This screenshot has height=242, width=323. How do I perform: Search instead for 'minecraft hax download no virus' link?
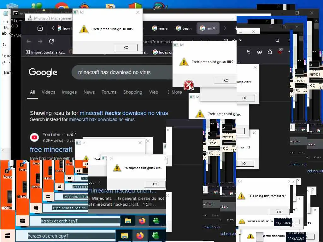pyautogui.click(x=102, y=119)
